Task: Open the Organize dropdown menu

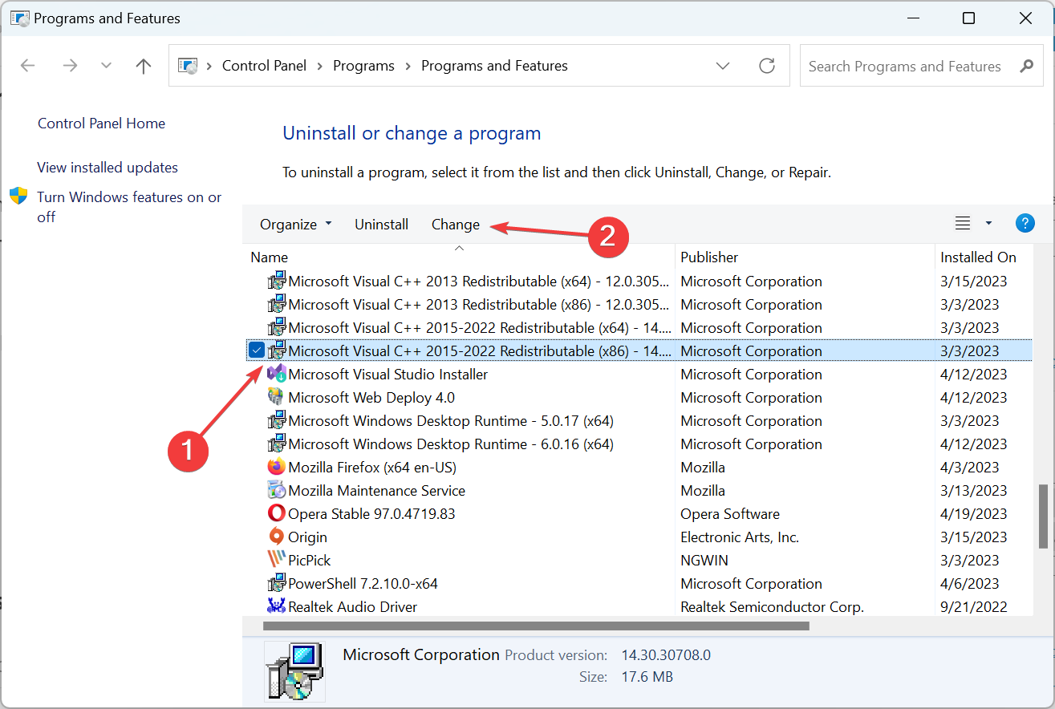Action: (295, 225)
